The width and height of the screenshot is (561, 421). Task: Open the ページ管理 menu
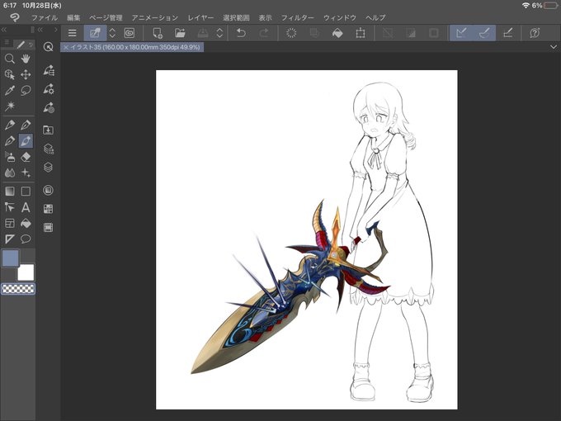pos(106,17)
